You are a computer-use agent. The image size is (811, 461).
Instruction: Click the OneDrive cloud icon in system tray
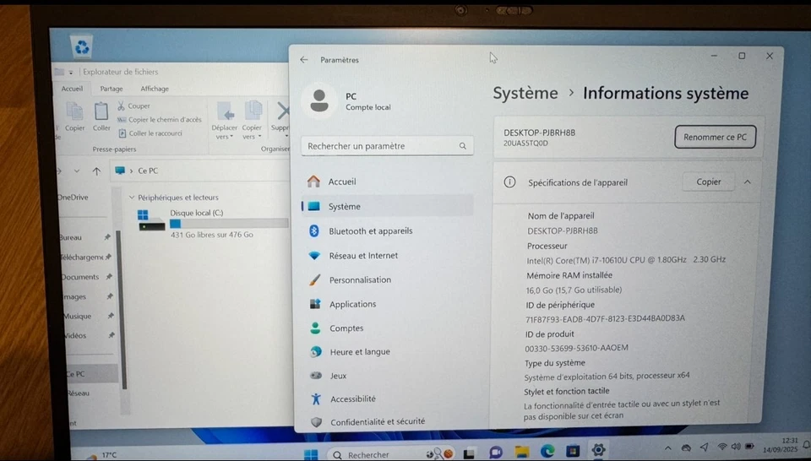686,447
